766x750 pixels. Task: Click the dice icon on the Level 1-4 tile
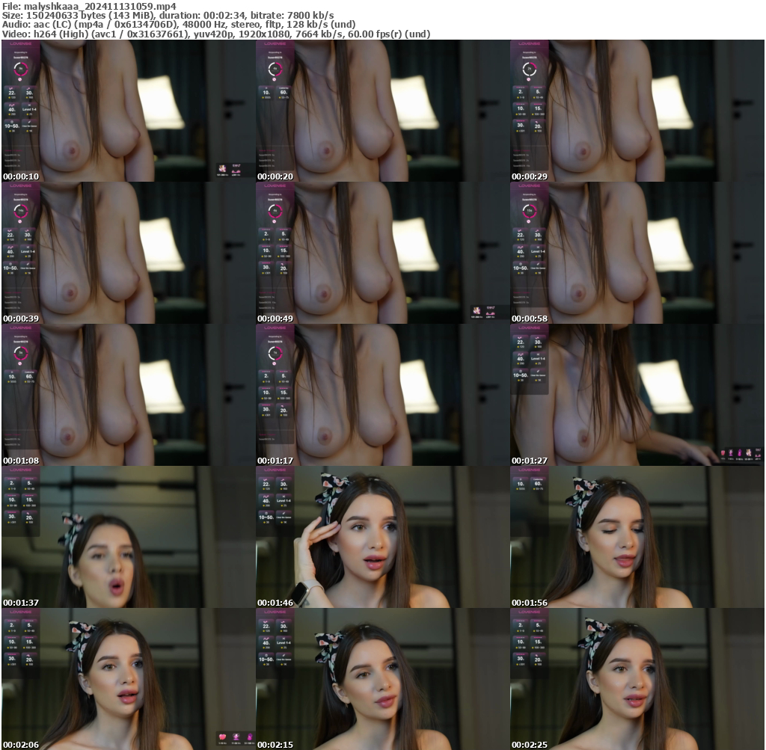29,105
